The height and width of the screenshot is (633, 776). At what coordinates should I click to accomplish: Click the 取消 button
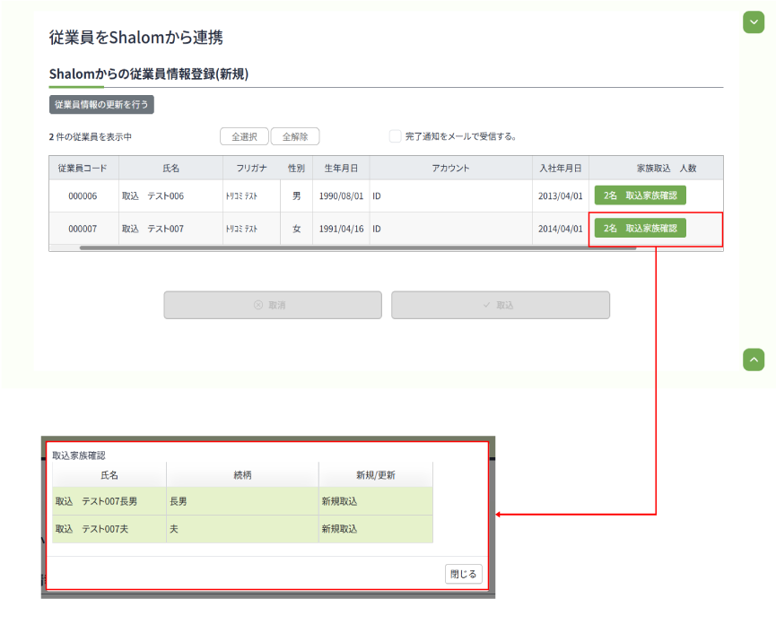[273, 305]
